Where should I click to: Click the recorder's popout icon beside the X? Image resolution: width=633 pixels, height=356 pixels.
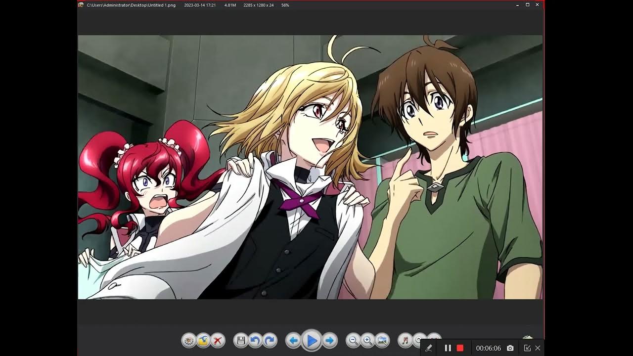coord(527,348)
